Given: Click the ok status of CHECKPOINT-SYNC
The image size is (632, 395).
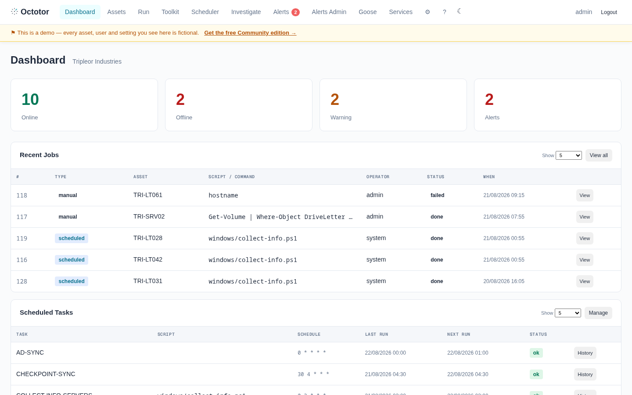Looking at the screenshot, I should (x=536, y=374).
